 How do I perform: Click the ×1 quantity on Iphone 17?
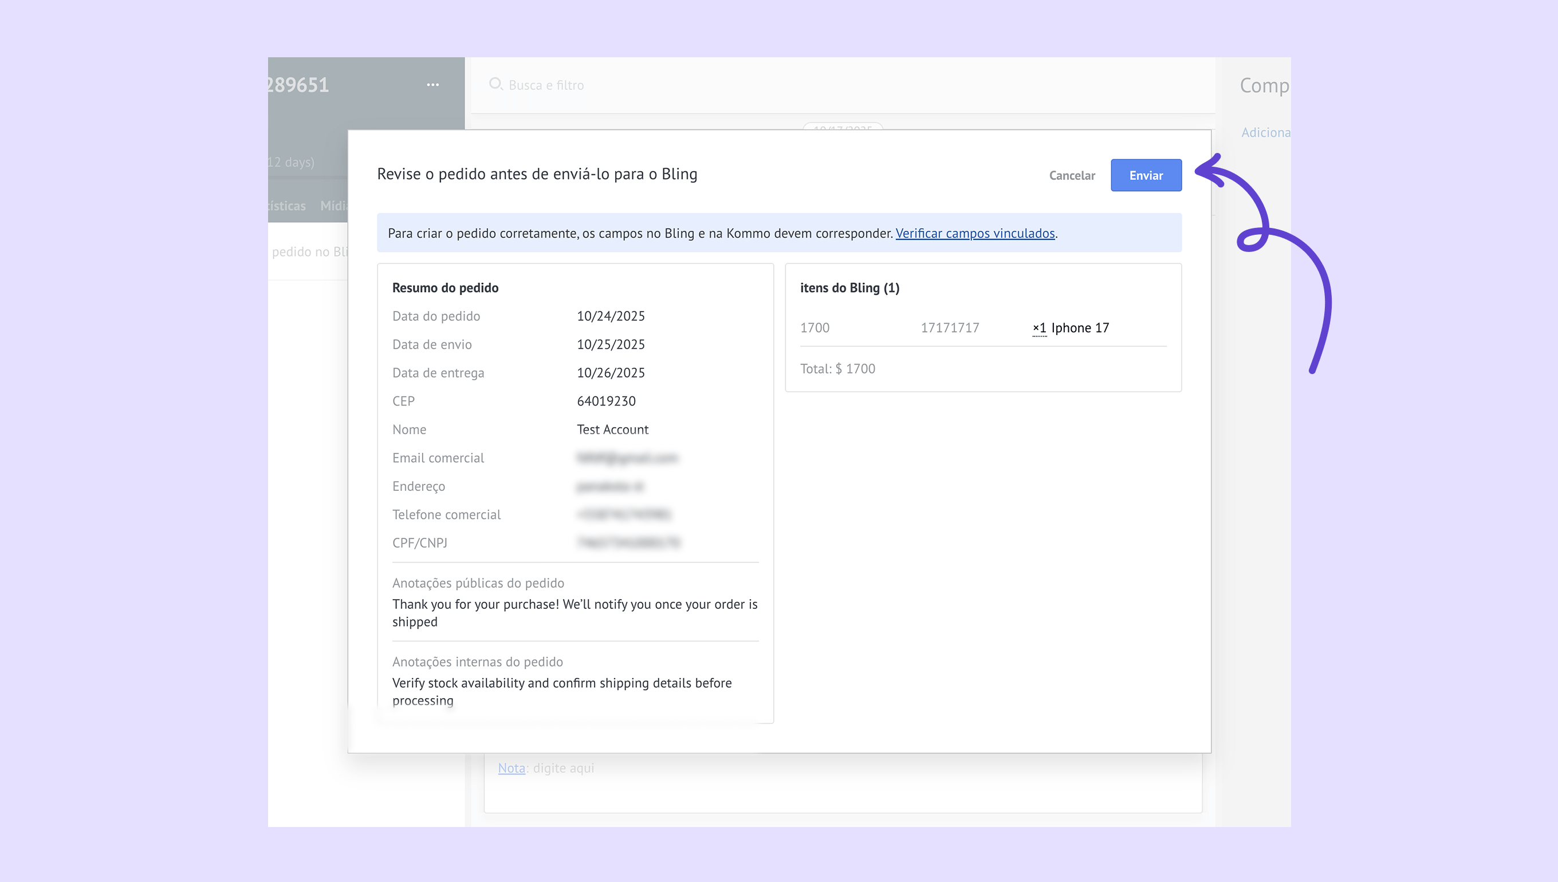click(x=1039, y=328)
